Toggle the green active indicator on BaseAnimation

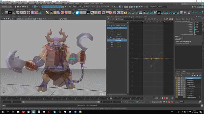(200, 97)
